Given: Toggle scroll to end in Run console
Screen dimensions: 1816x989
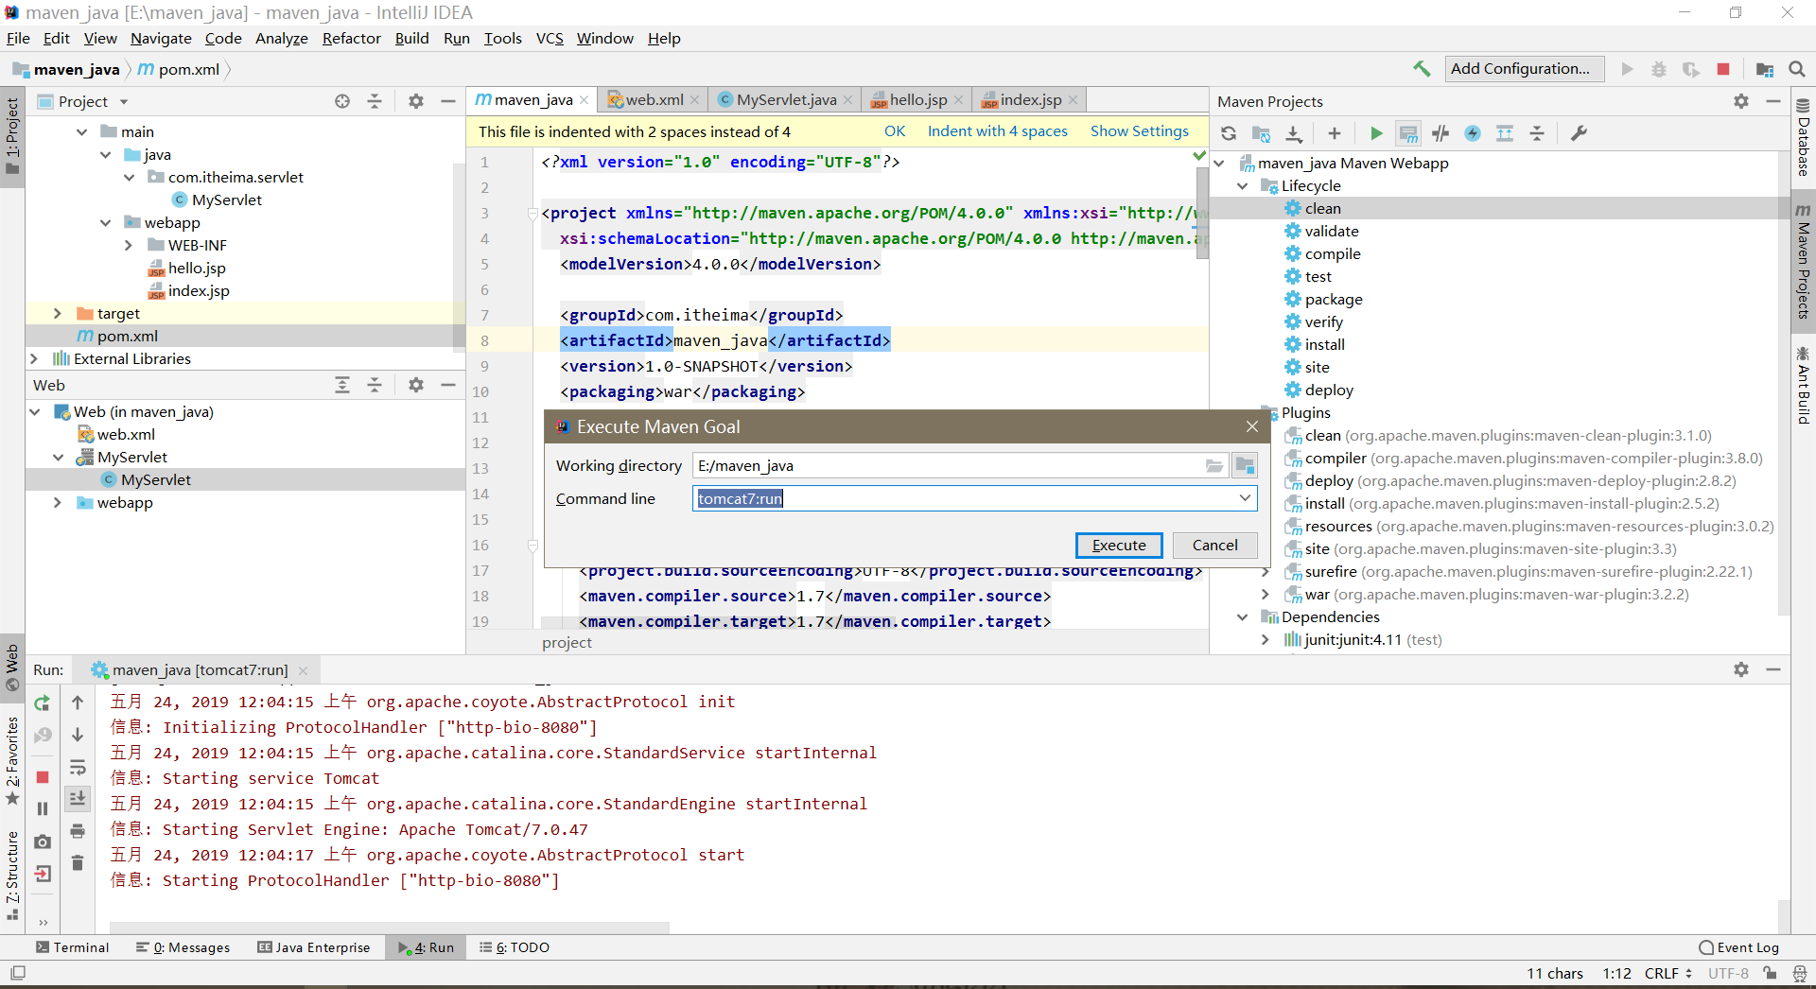Looking at the screenshot, I should point(78,799).
